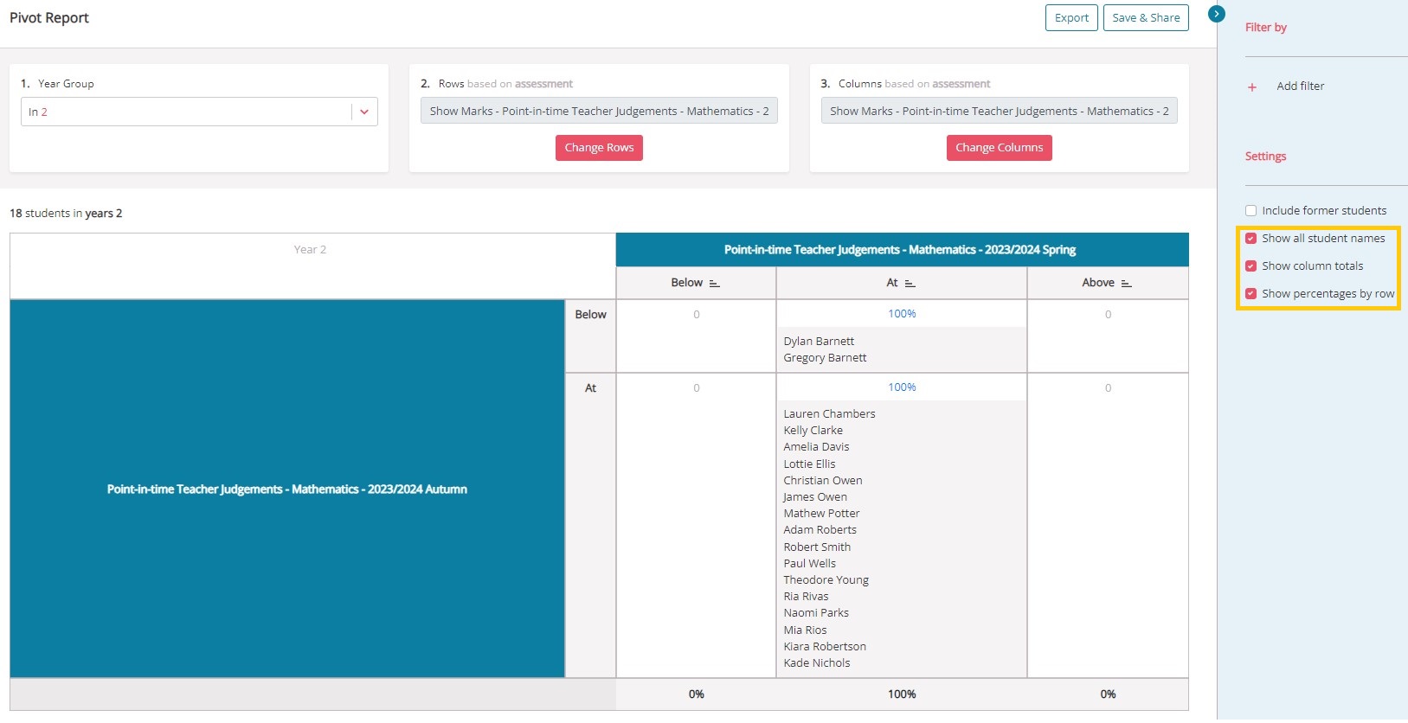The width and height of the screenshot is (1408, 723).
Task: Click on Kelly Clarke
Action: point(813,431)
